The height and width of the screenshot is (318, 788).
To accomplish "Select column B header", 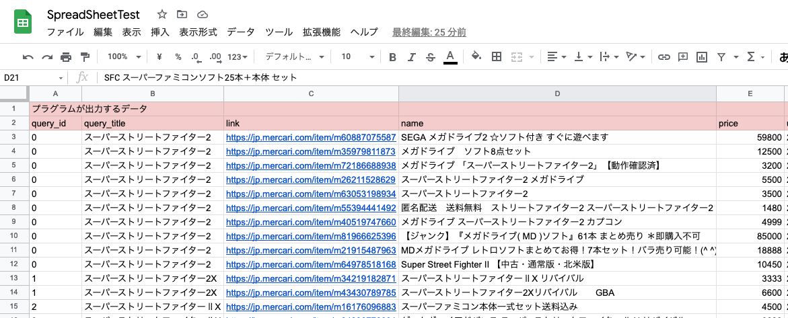I will [153, 93].
